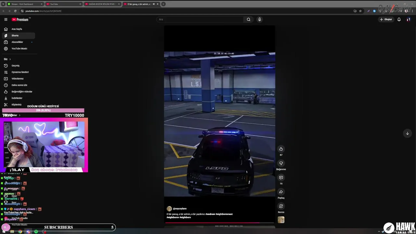Open the purple feather extension

(x=369, y=11)
